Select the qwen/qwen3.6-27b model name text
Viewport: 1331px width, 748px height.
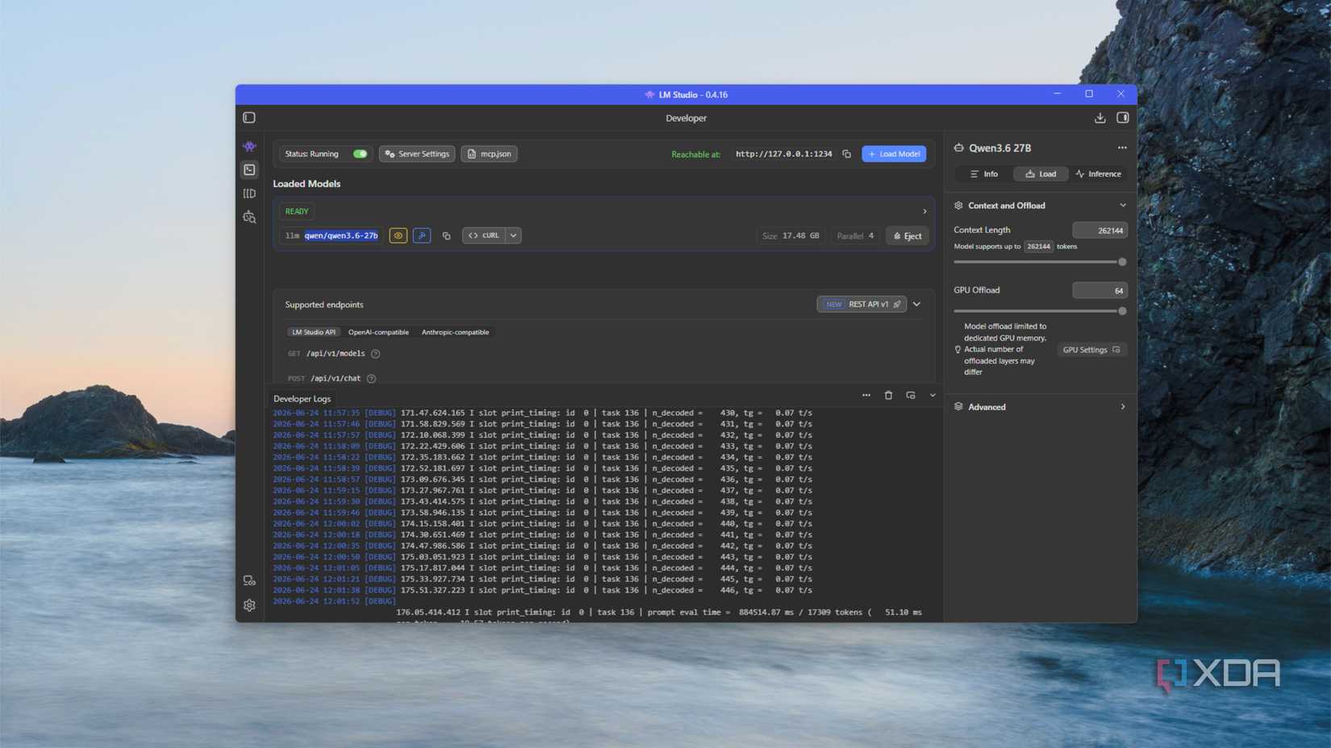point(341,235)
